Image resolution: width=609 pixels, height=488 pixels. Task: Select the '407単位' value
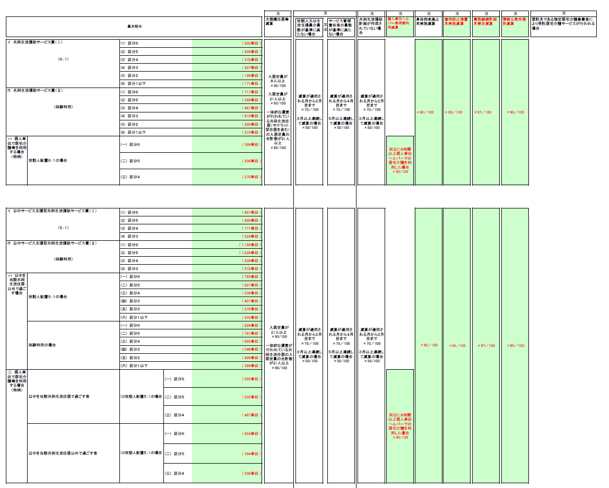(x=251, y=301)
